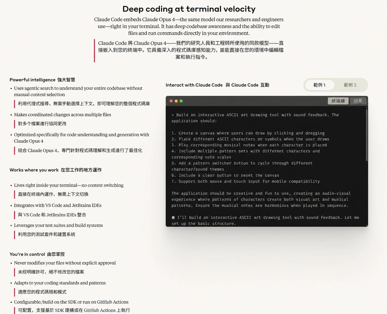387x314 pixels.
Task: Click 'Makes coordinated changes across multiple files'
Action: 63,114
